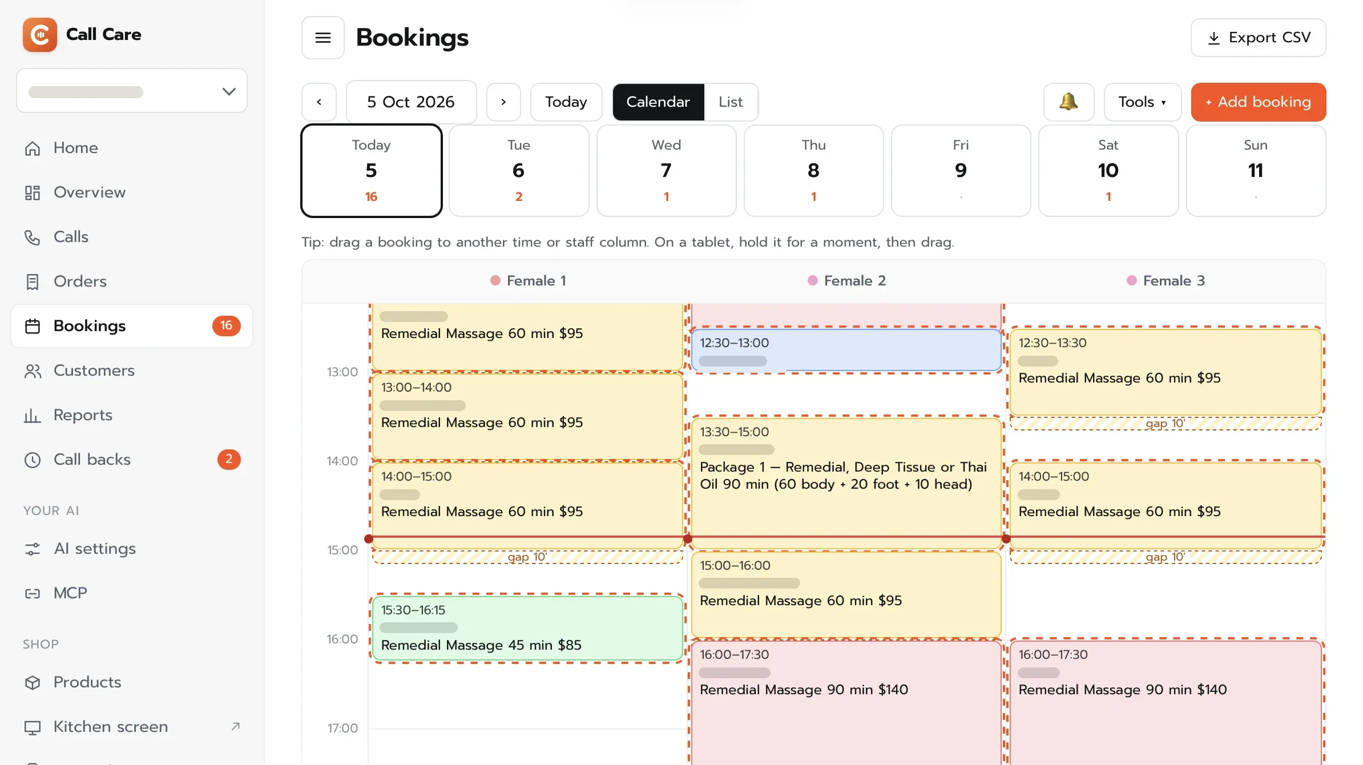Open the Customers page
Screen dimensions: 1363x765
coord(132,371)
